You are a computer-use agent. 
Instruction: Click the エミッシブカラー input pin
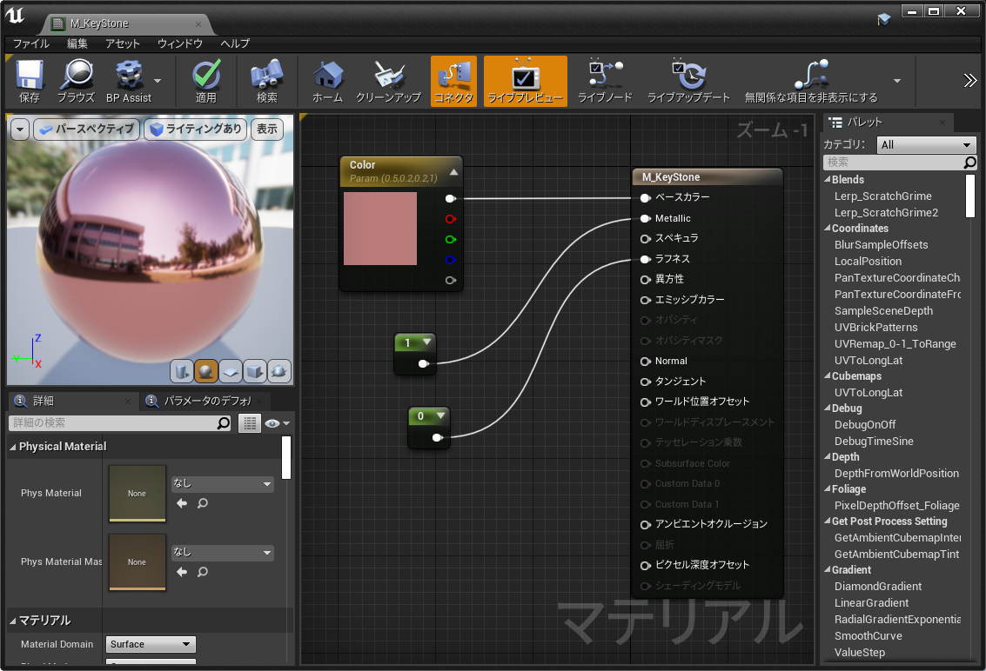(x=645, y=301)
